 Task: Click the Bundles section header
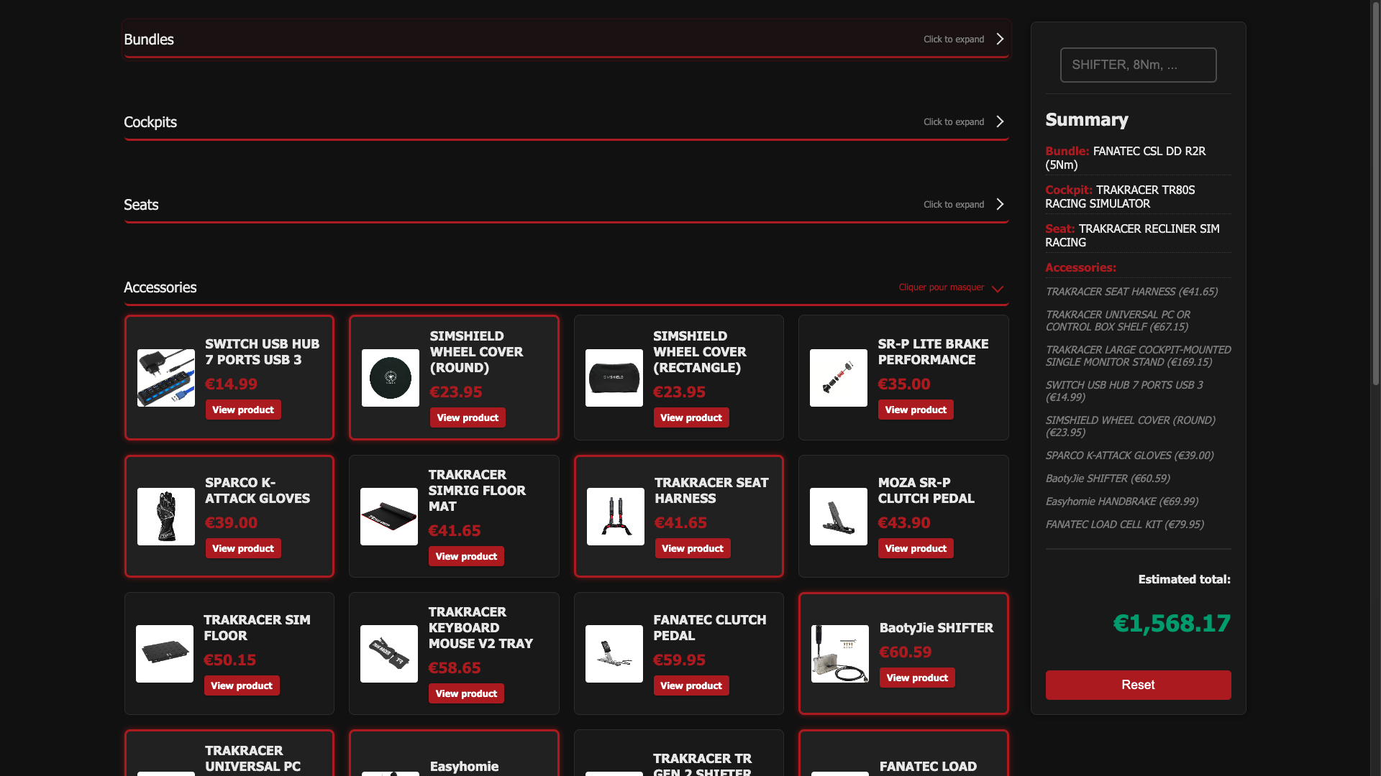pos(566,39)
